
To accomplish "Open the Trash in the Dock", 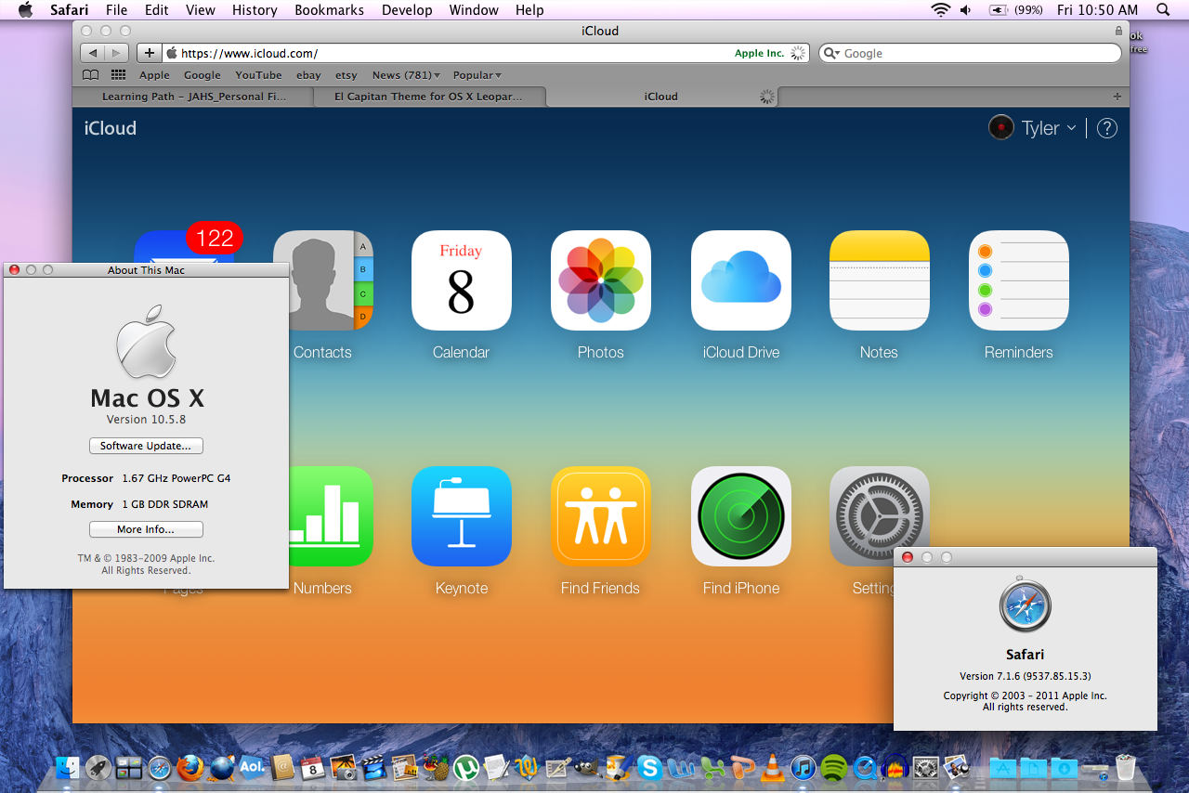I will point(1126,767).
